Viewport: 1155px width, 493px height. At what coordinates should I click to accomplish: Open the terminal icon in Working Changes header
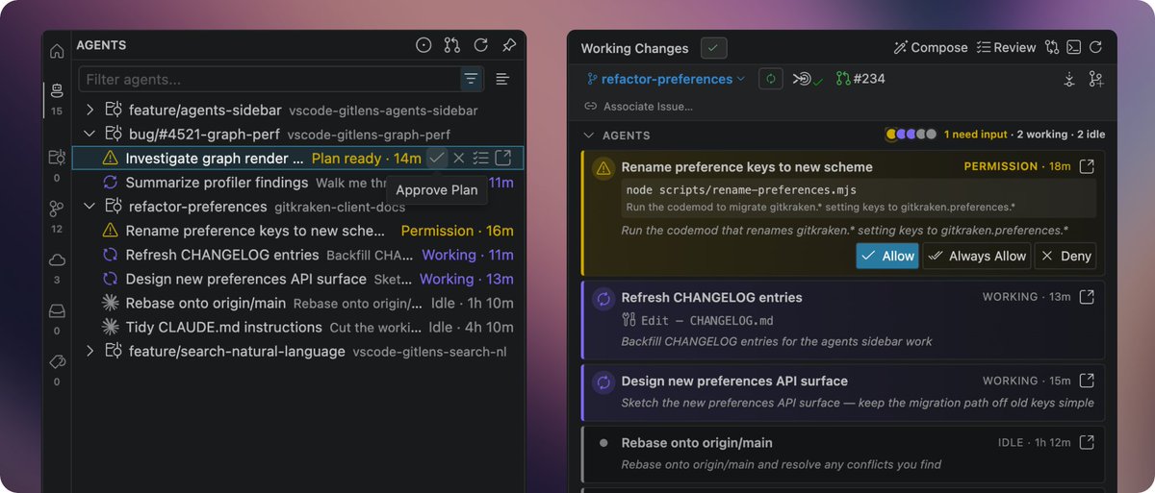pyautogui.click(x=1073, y=47)
